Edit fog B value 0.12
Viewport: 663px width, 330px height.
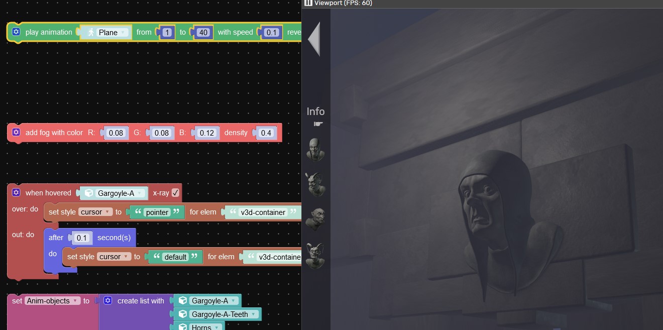tap(206, 133)
